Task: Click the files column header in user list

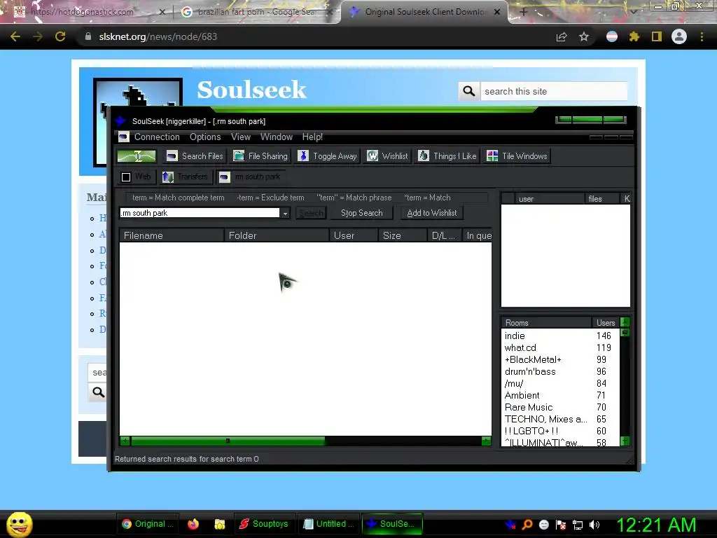Action: point(601,198)
